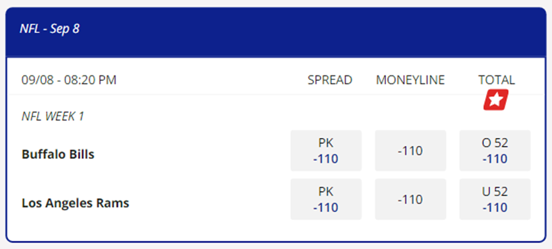Image resolution: width=552 pixels, height=249 pixels.
Task: Click the MONEYLINE column header
Action: click(x=410, y=80)
